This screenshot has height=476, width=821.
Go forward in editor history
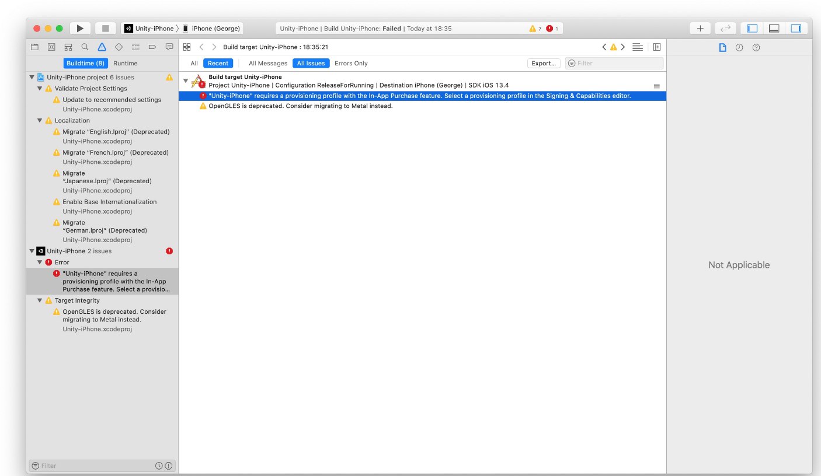tap(214, 47)
